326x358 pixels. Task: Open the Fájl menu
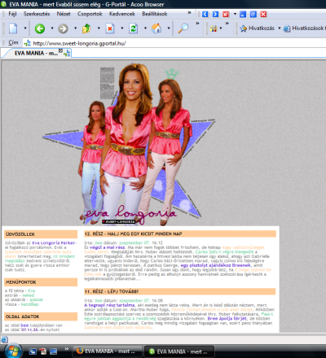[x=12, y=14]
